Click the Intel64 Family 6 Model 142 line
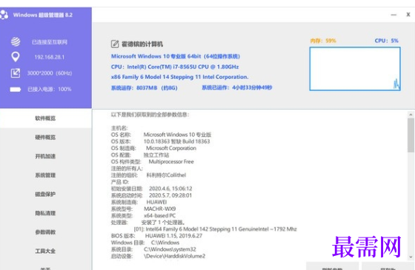The height and width of the screenshot is (270, 415). (215, 229)
